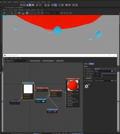Click the cyan color swatch on RgbSpectrum node
Image resolution: width=120 pixels, height=134 pixels.
(43, 101)
